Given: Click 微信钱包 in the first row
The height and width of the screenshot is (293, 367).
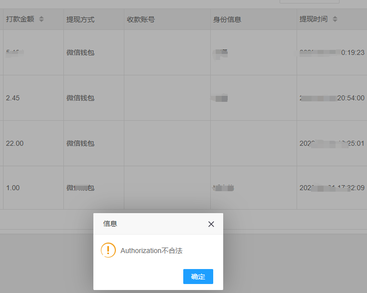Looking at the screenshot, I should point(80,52).
